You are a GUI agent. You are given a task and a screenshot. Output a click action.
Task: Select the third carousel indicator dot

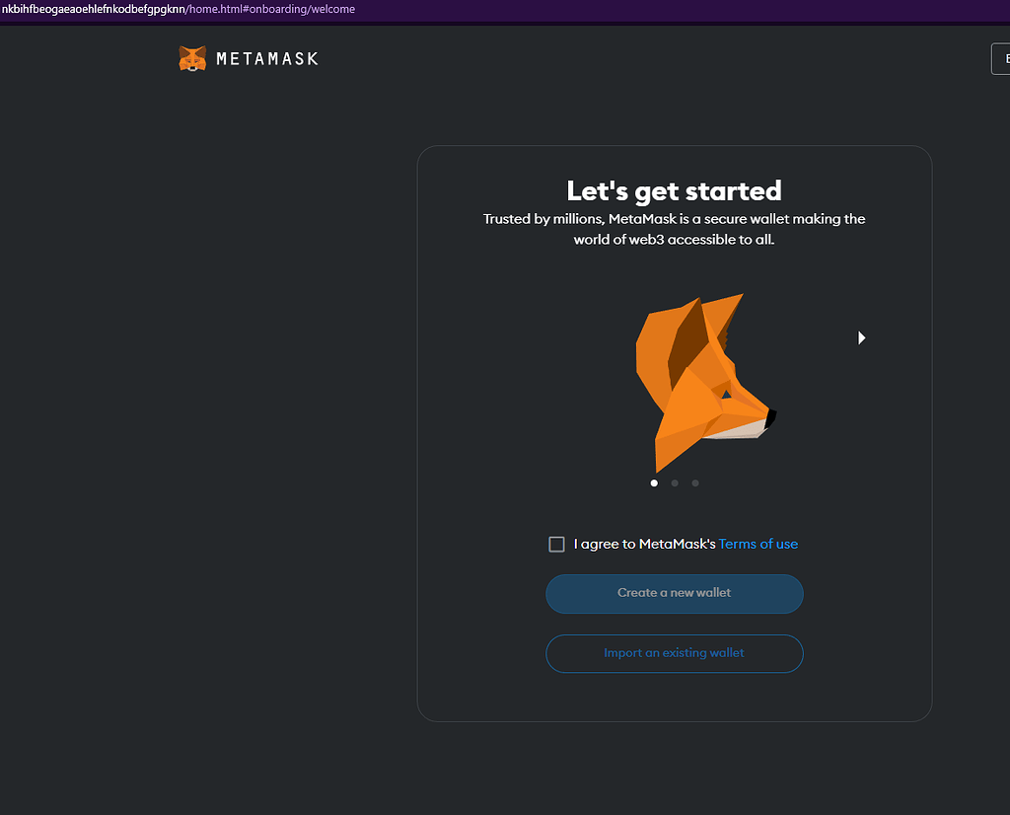point(695,482)
